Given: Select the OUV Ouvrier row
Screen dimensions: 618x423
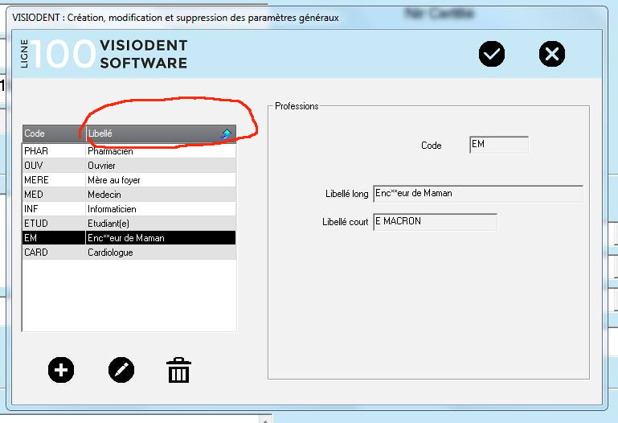Looking at the screenshot, I should click(129, 166).
